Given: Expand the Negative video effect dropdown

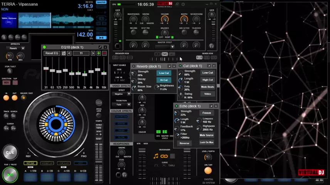Looking at the screenshot, I should click(129, 94).
